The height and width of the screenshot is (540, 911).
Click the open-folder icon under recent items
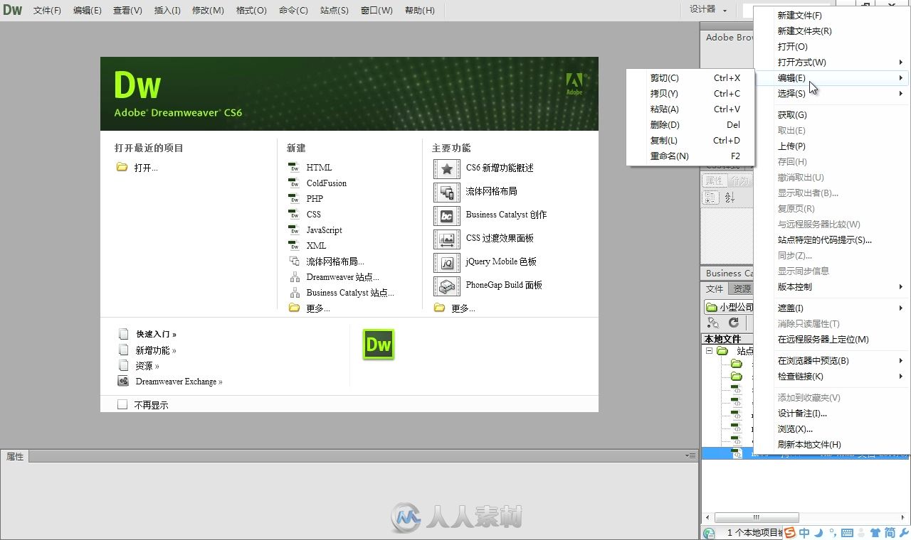pyautogui.click(x=122, y=168)
